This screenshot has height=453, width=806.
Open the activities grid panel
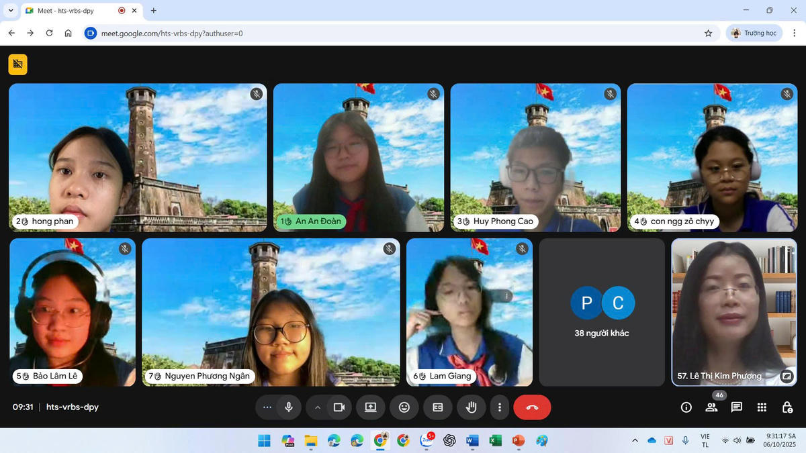[762, 407]
